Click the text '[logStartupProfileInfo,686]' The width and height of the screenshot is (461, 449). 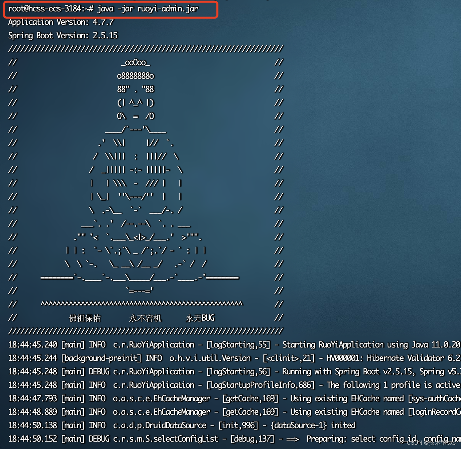coord(261,385)
